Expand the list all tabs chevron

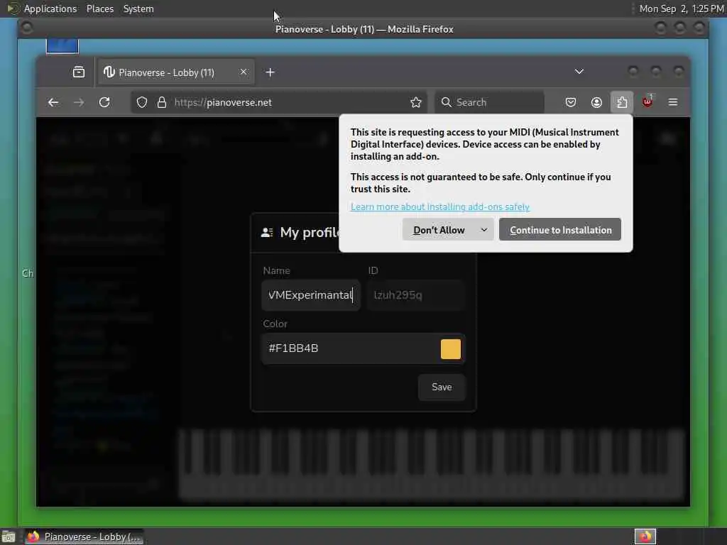[579, 72]
